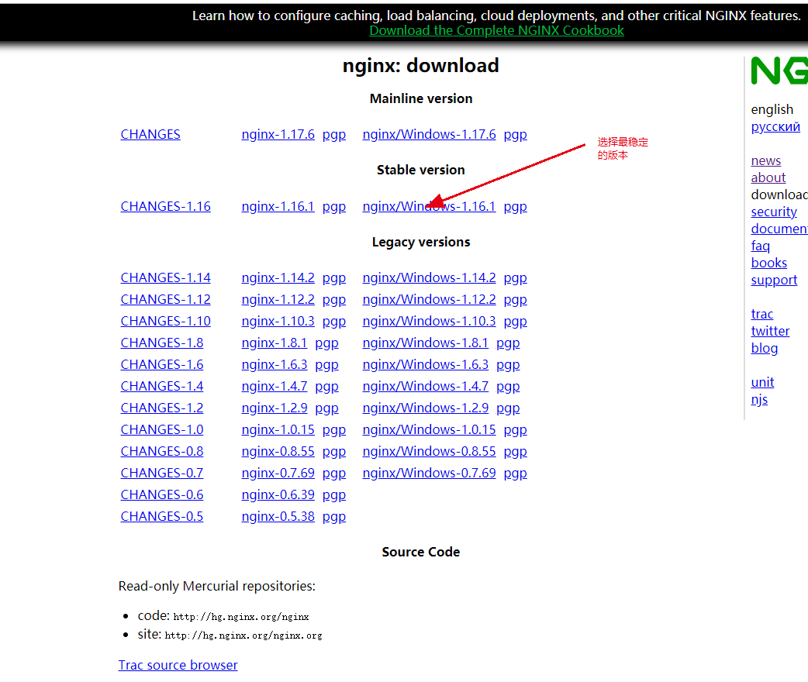Open CHANGES-0.8 changelog
The image size is (808, 682).
(162, 451)
